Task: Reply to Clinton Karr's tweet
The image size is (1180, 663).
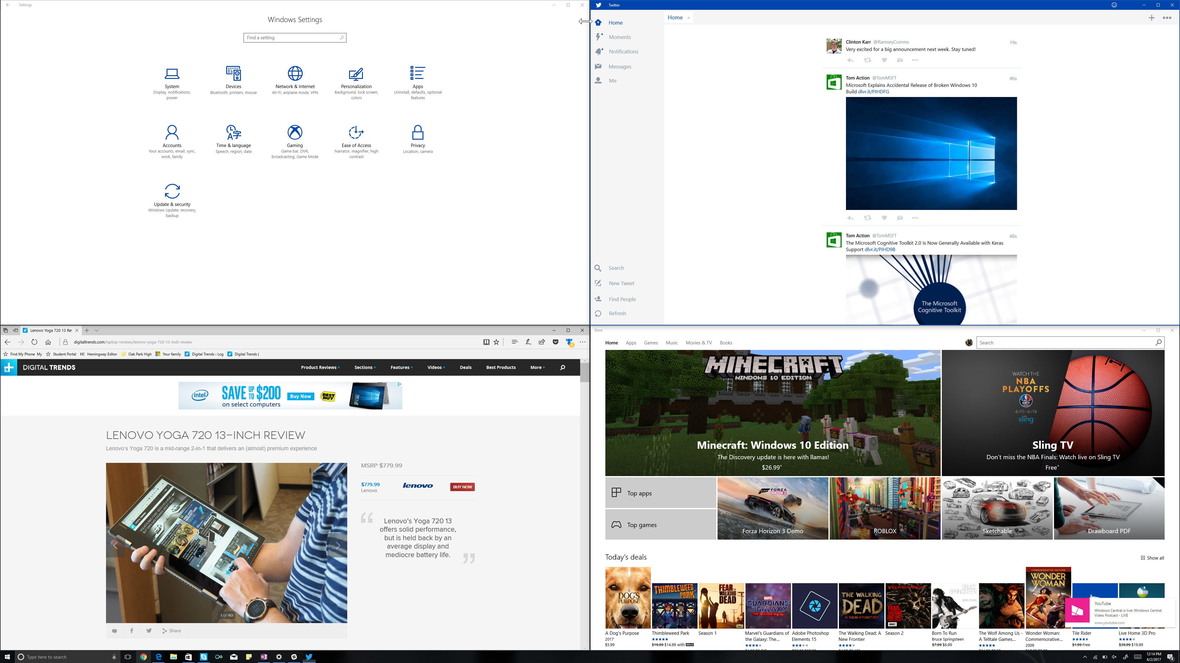Action: (x=850, y=60)
